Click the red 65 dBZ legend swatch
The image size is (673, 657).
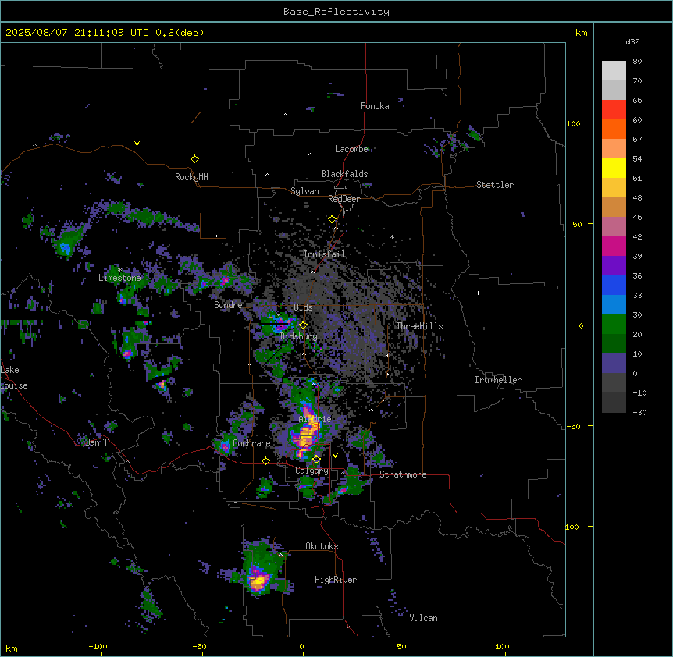614,110
